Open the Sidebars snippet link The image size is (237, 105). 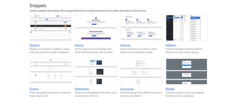coord(171,45)
